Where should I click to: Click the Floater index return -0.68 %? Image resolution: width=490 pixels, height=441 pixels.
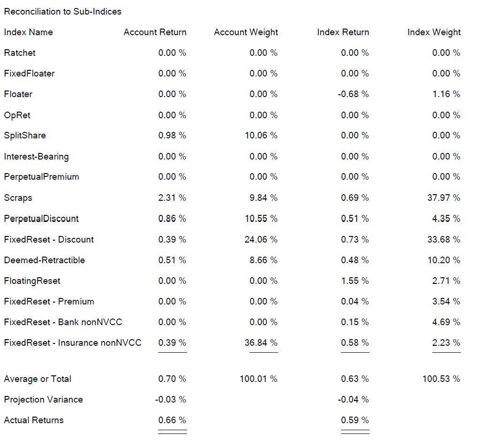(353, 94)
